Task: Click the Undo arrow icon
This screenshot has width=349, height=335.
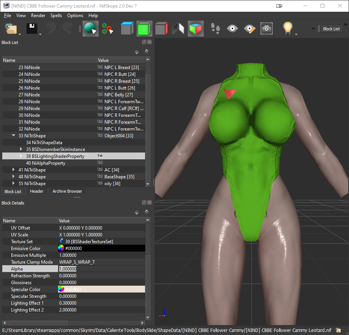Action: coord(51,28)
